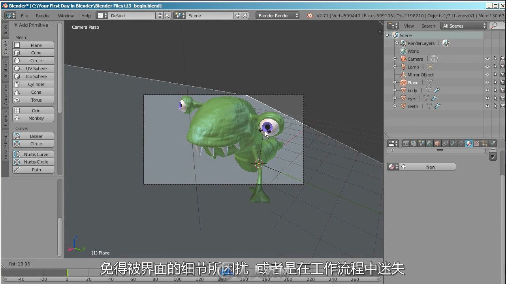Open the Object properties tab cube icon
The height and width of the screenshot is (284, 506).
pyautogui.click(x=437, y=144)
